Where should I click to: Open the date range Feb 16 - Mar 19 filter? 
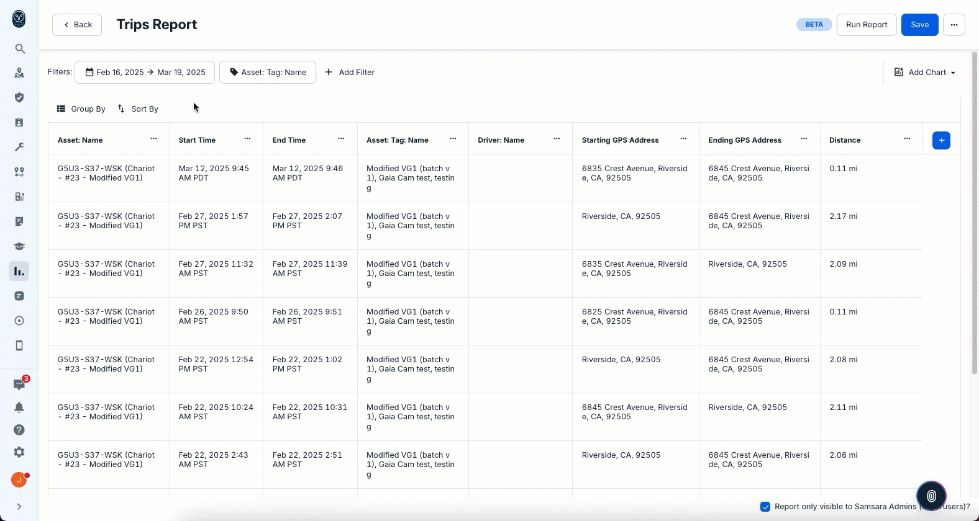145,73
